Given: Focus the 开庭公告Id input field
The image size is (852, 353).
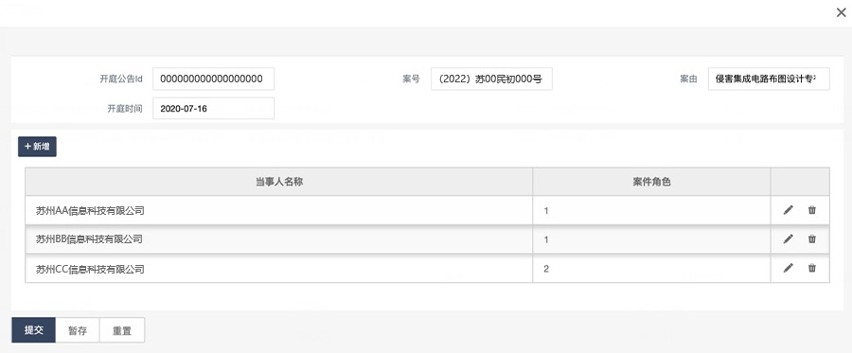Looking at the screenshot, I should pyautogui.click(x=214, y=79).
